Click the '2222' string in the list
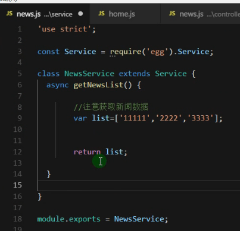240x231 pixels. [169, 118]
